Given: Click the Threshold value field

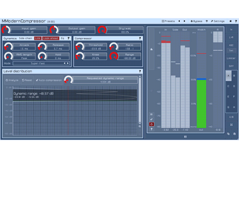Looking at the screenshot, I should (95, 47).
